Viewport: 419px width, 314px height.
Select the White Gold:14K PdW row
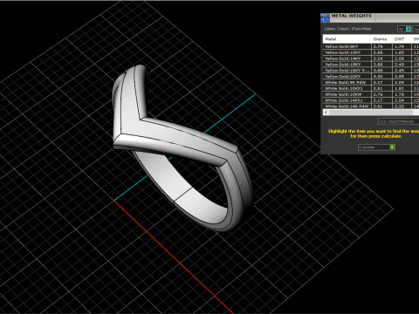[x=371, y=106]
